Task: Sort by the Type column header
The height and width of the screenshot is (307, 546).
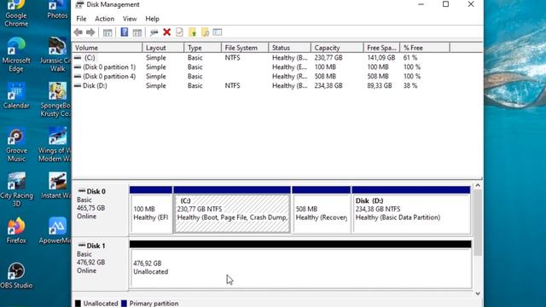Action: 203,48
